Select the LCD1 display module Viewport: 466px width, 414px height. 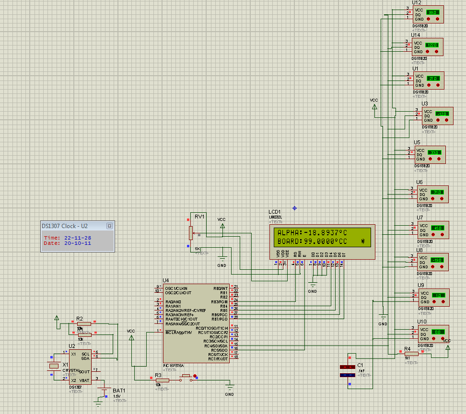322,242
